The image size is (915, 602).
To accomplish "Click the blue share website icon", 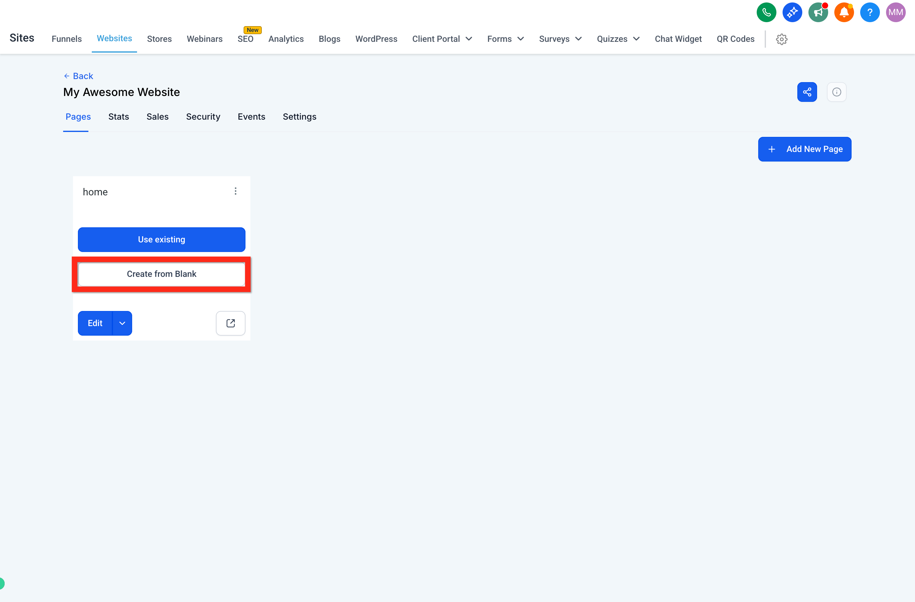I will [807, 92].
